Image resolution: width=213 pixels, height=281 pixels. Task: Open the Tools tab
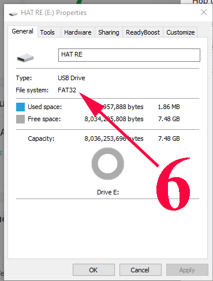click(x=47, y=32)
